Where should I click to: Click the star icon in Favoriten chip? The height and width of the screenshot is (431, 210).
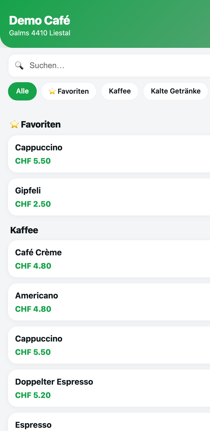click(52, 91)
